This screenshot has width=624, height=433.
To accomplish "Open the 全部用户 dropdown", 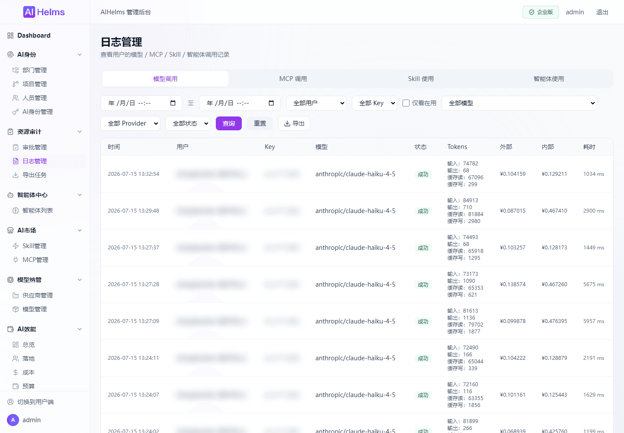I will point(316,103).
